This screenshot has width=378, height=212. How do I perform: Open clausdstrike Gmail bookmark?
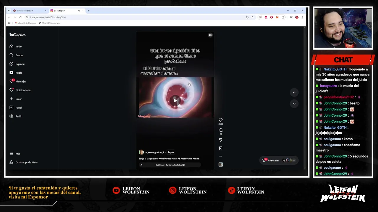25,23
